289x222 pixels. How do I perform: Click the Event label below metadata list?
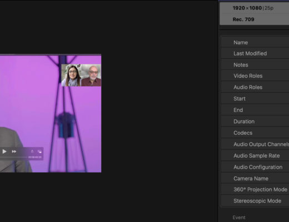click(x=239, y=218)
